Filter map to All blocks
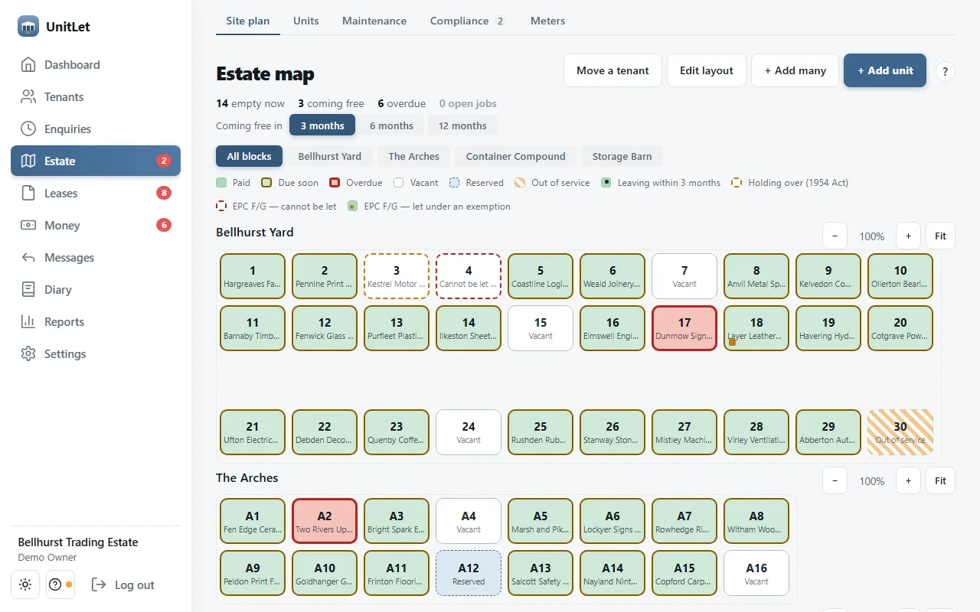The width and height of the screenshot is (980, 612). coord(249,156)
